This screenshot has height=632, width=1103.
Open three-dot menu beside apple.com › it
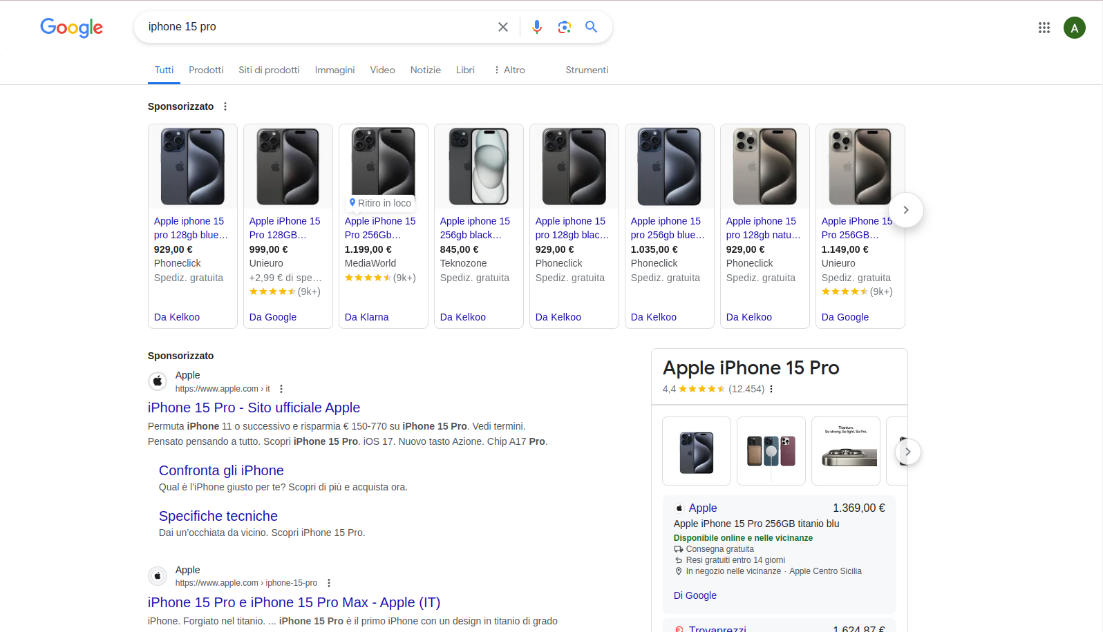pyautogui.click(x=281, y=389)
